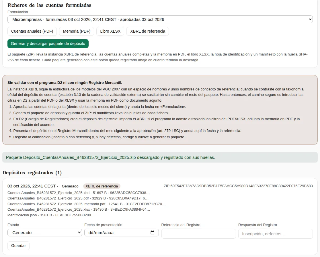This screenshot has width=320, height=257.
Task: Download Cuentas anuales (PDF)
Action: pos(32,31)
